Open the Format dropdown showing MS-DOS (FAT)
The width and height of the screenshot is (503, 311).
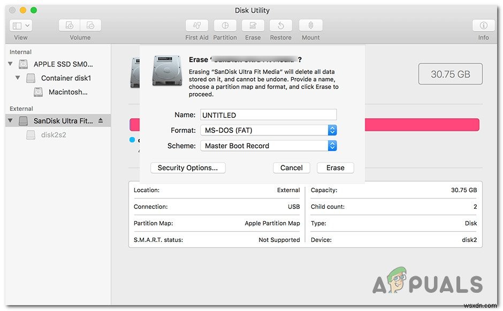pos(332,130)
